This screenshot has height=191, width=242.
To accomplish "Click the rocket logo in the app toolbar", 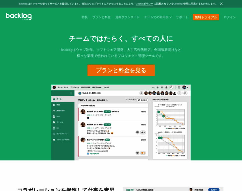I will tap(54, 88).
